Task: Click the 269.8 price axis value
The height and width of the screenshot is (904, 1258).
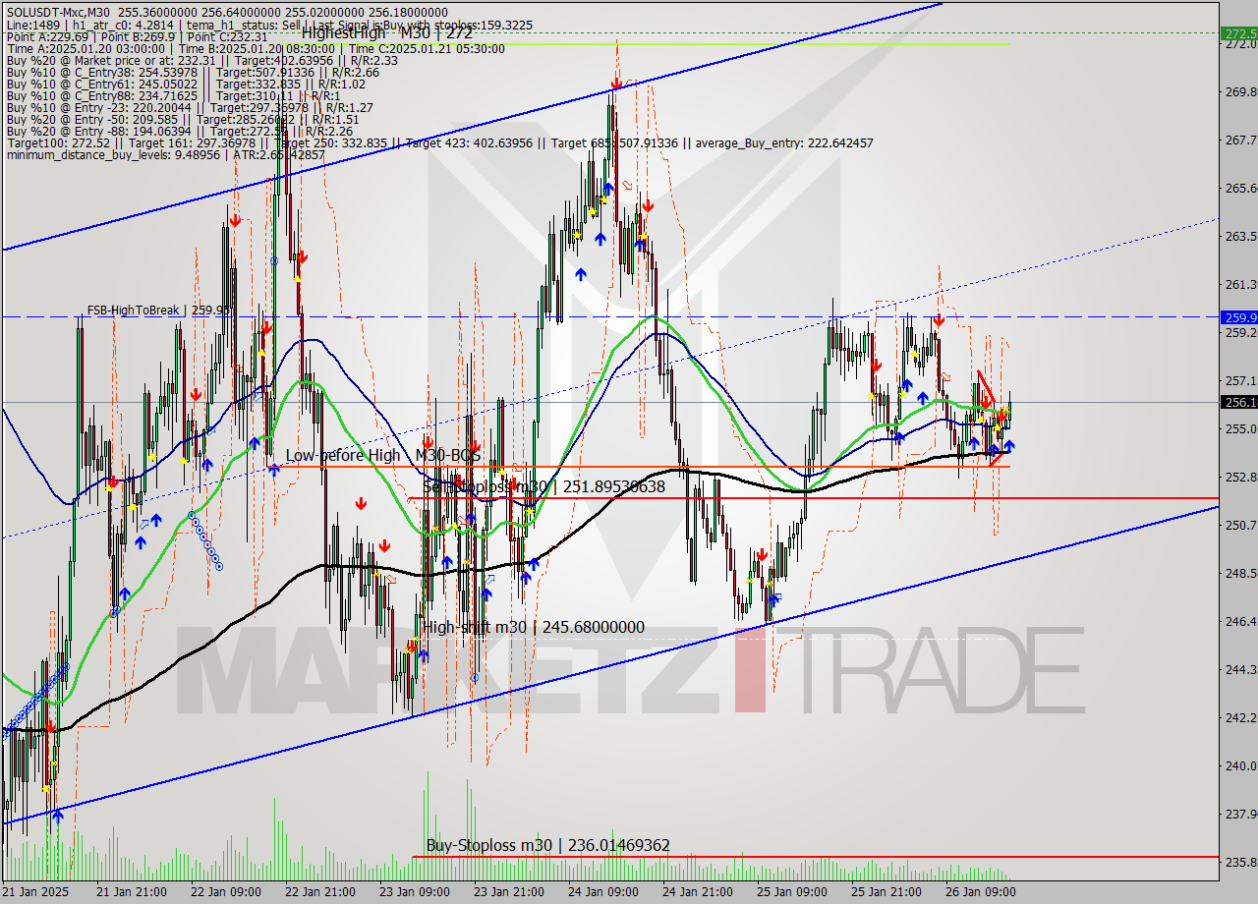Action: 1239,92
